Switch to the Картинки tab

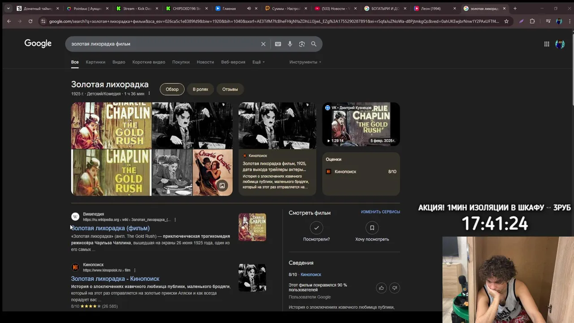click(x=96, y=62)
